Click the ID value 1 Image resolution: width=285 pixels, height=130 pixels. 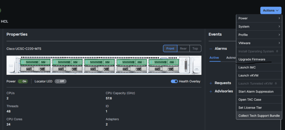[107, 111]
